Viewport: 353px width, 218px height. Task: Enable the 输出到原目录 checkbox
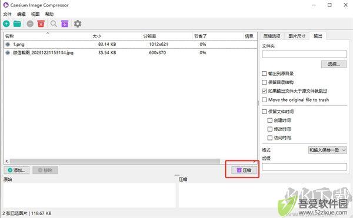click(x=264, y=73)
